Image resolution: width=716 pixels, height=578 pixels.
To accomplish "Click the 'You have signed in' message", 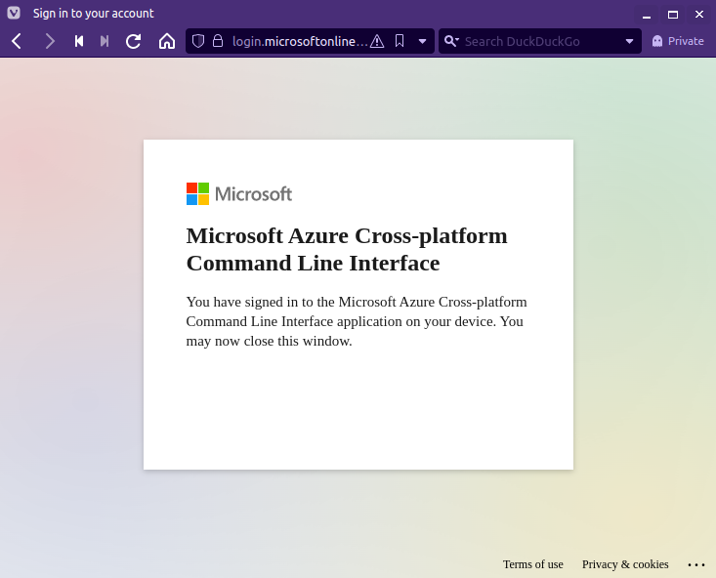I will [x=357, y=321].
